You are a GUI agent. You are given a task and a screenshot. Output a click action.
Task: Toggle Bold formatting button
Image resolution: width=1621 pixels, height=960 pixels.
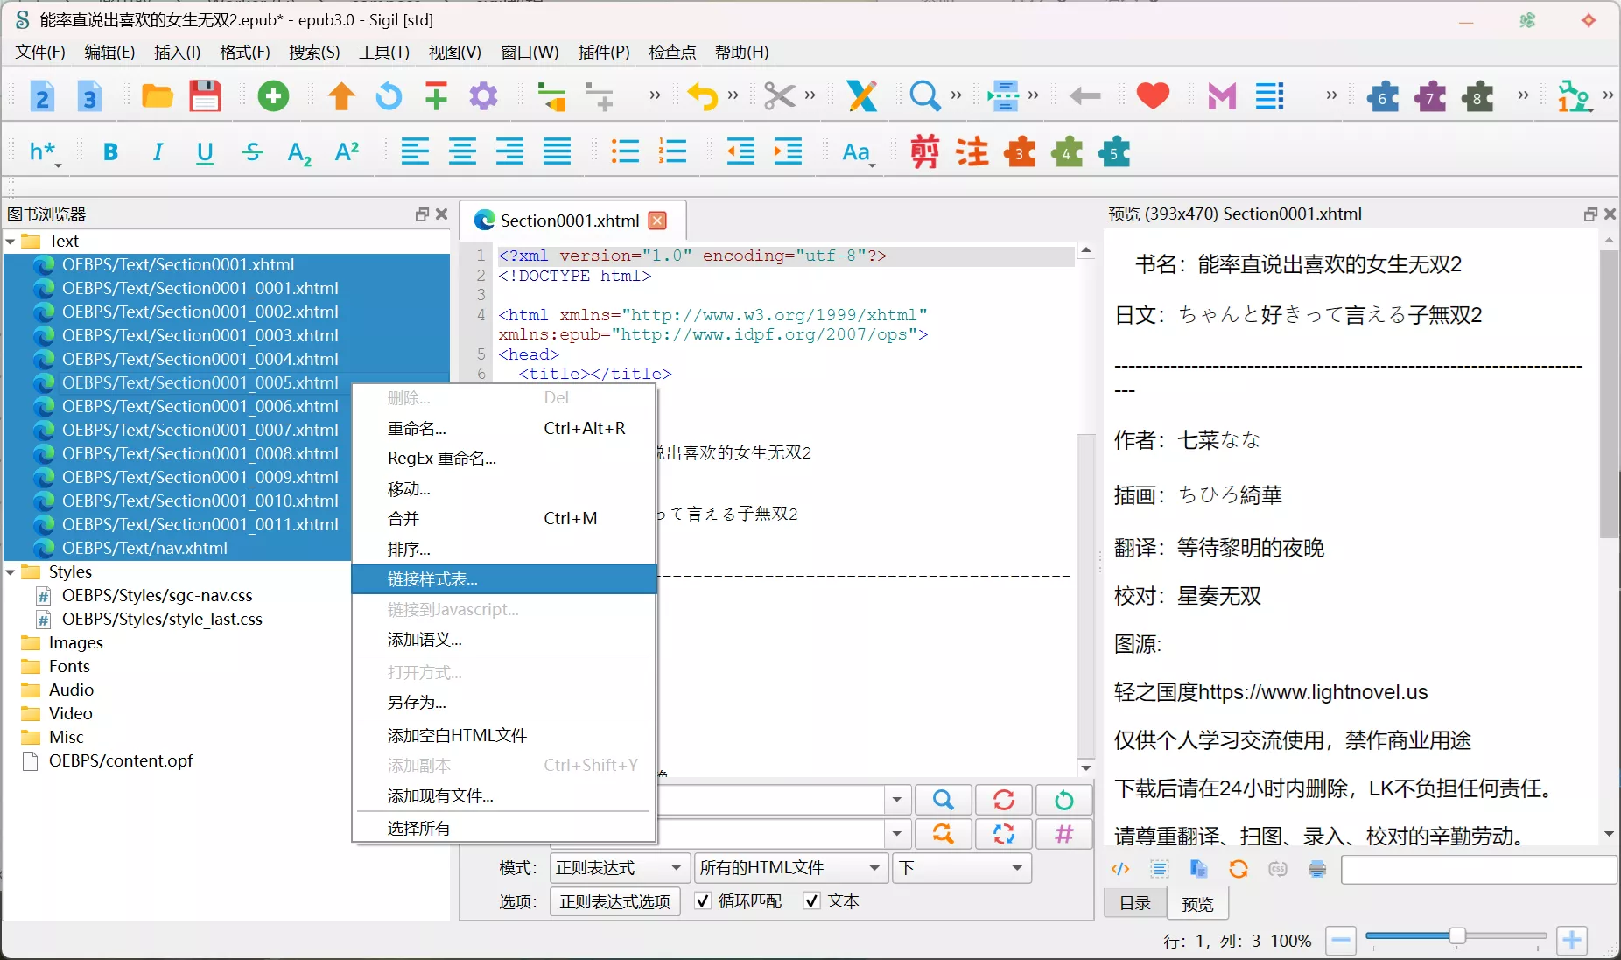110,152
